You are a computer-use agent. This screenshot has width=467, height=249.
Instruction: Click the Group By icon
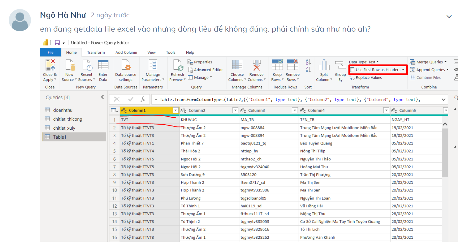[340, 65]
